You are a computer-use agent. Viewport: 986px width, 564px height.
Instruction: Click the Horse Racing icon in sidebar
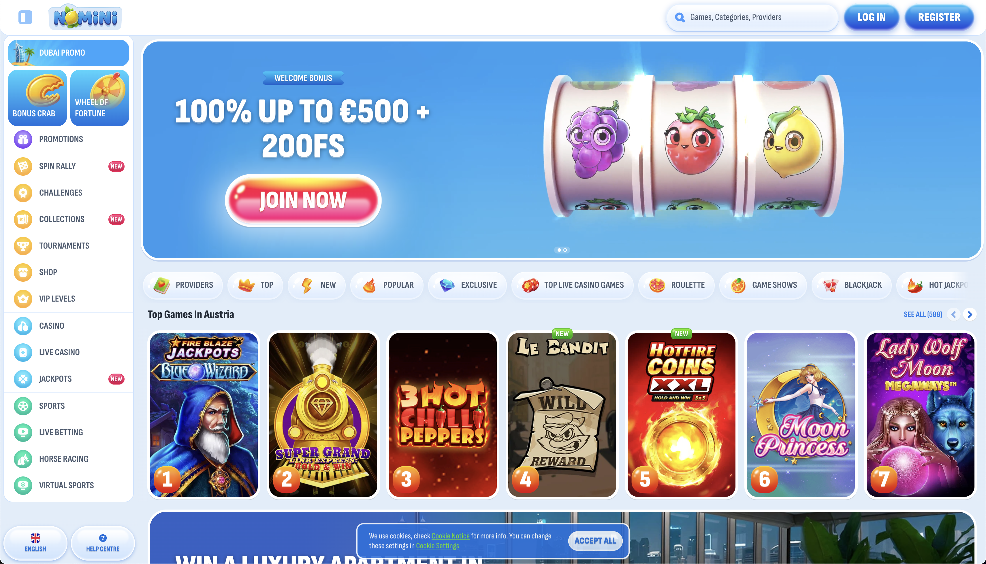coord(23,459)
